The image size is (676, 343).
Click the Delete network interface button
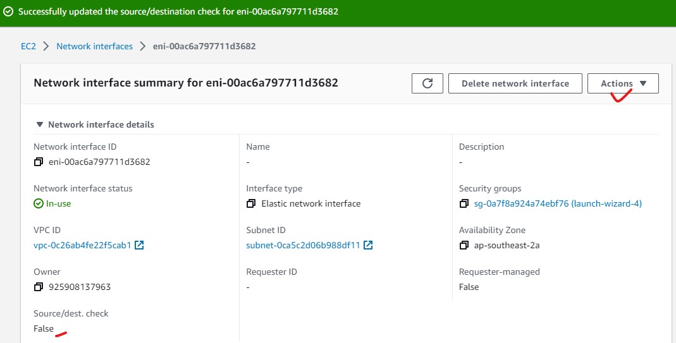click(x=515, y=83)
